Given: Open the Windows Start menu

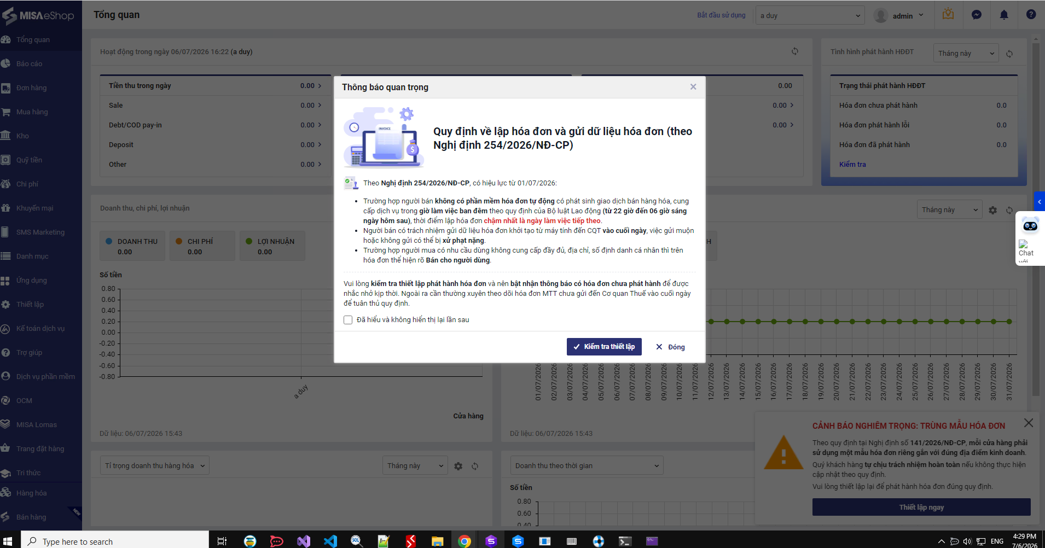Looking at the screenshot, I should click(x=8, y=541).
